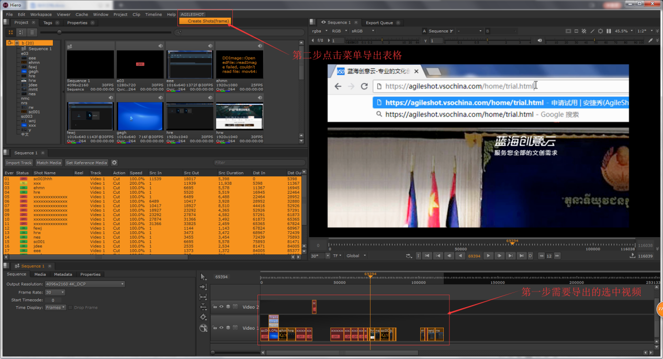Click the Import Track button
The image size is (663, 359).
point(19,163)
